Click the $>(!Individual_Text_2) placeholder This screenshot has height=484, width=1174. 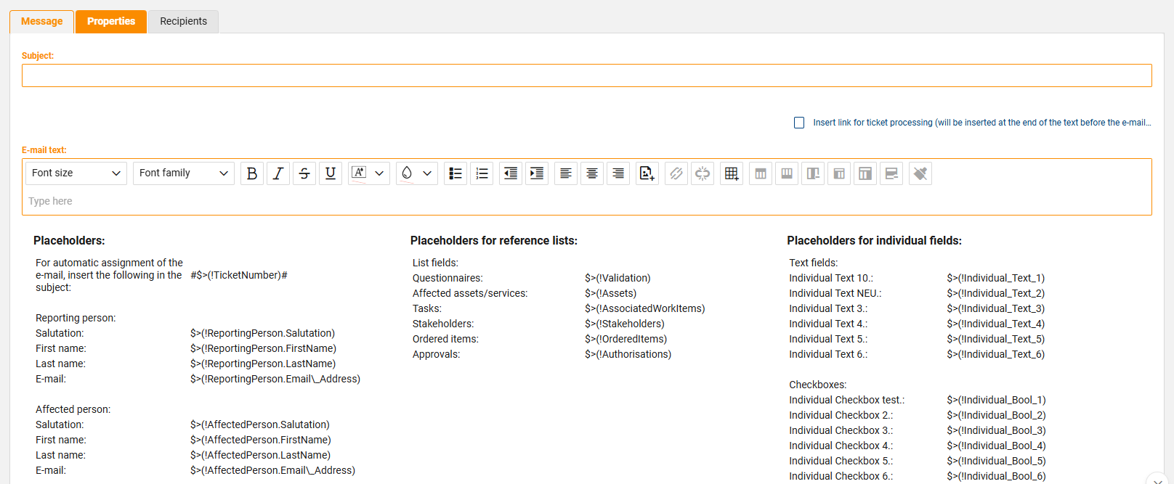click(x=996, y=293)
